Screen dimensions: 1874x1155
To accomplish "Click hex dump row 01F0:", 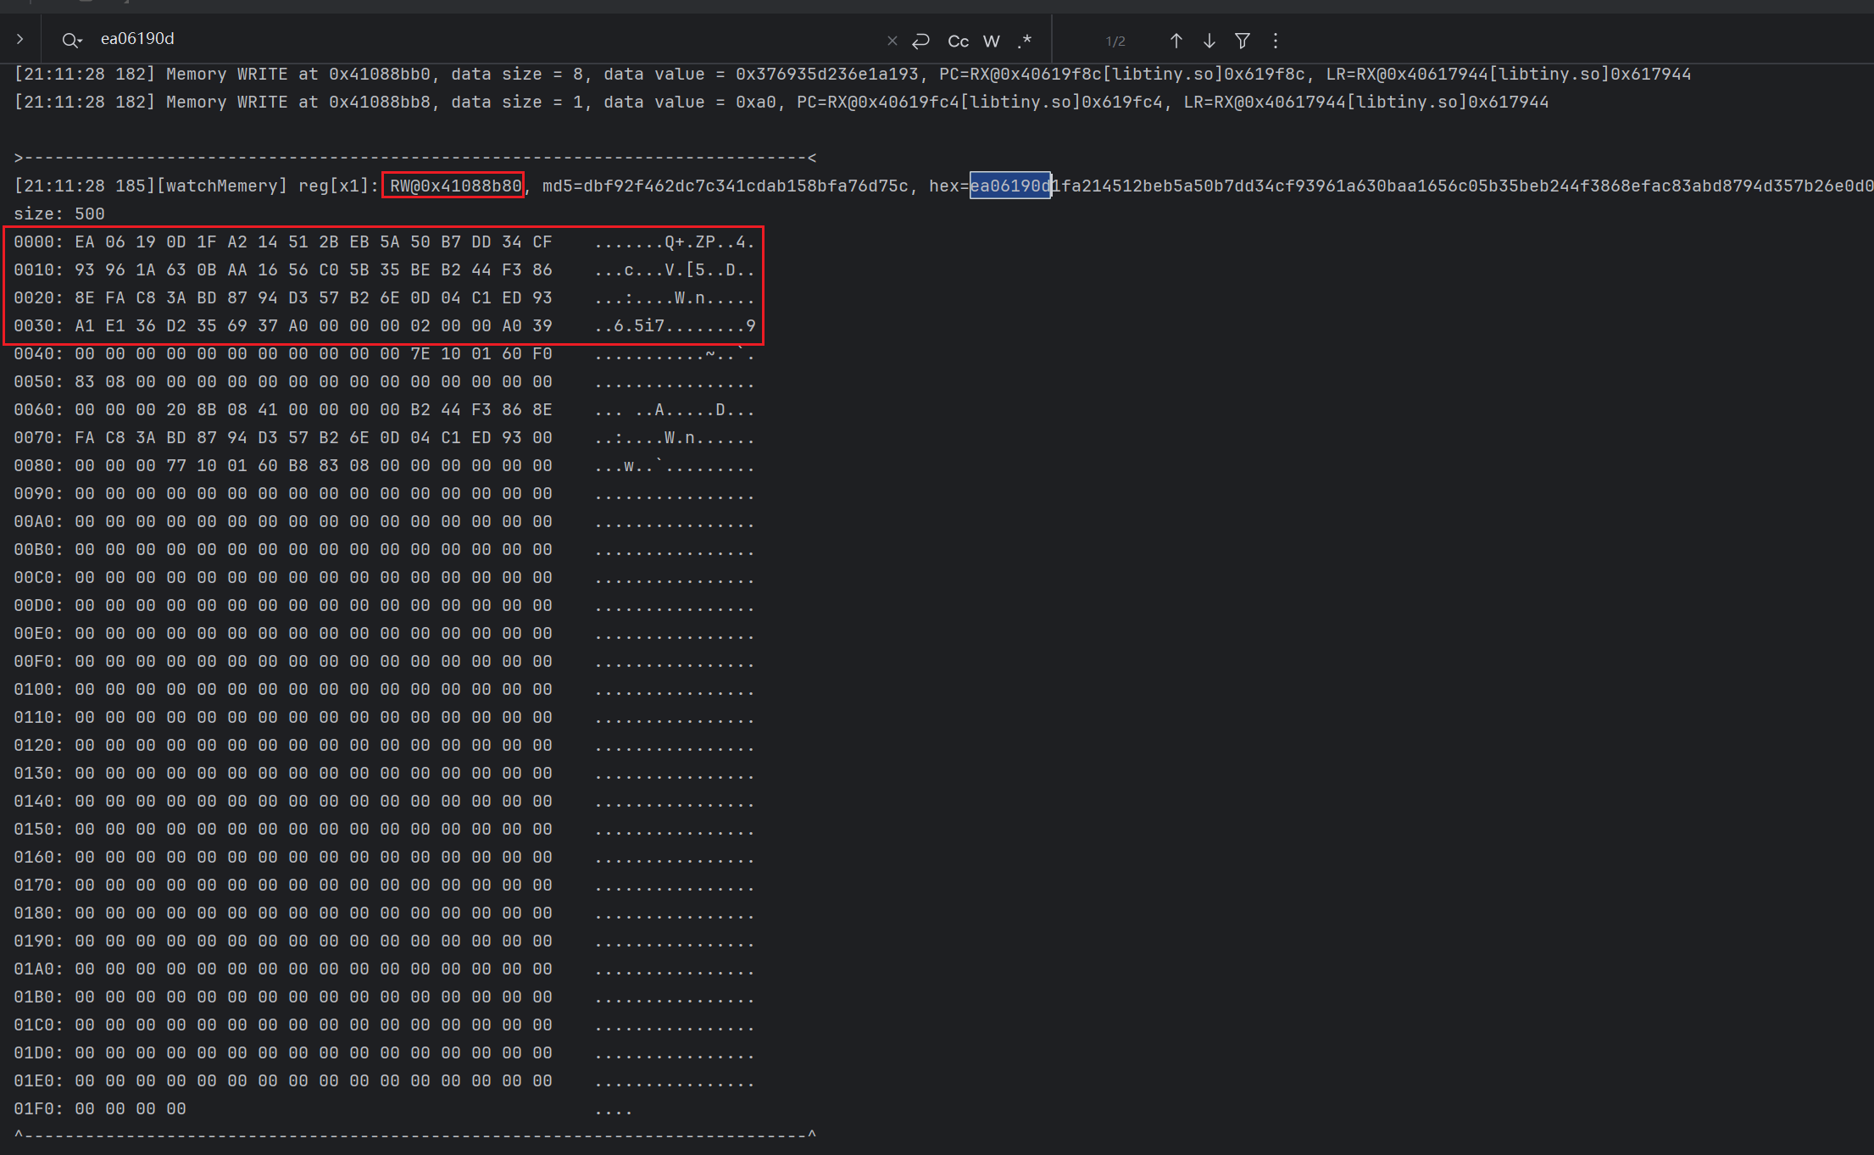I will coord(323,1108).
